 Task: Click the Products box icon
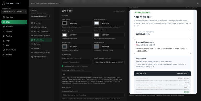coord(4,26)
